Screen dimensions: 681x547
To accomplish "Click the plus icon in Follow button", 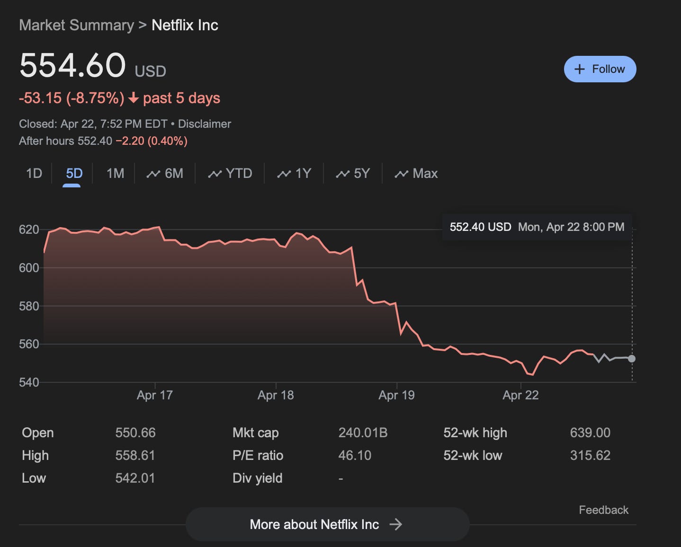I will pyautogui.click(x=579, y=69).
